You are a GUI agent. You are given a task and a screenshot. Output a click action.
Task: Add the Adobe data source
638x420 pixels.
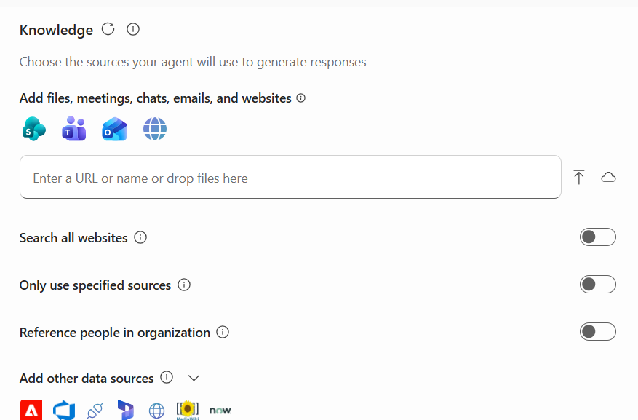pyautogui.click(x=31, y=410)
